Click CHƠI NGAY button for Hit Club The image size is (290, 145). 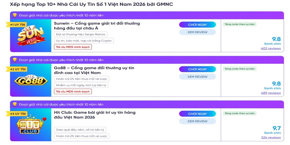pos(197,114)
